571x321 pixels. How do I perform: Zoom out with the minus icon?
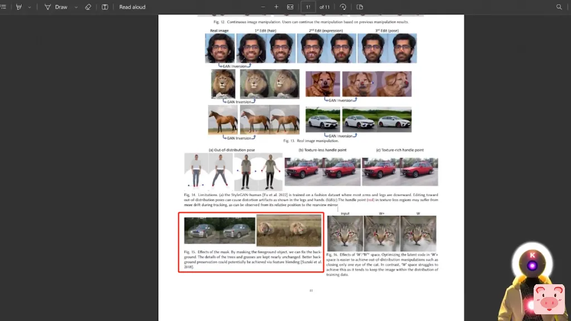click(263, 7)
